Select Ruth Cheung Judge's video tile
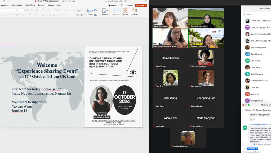271x153 pixels. tap(170, 38)
